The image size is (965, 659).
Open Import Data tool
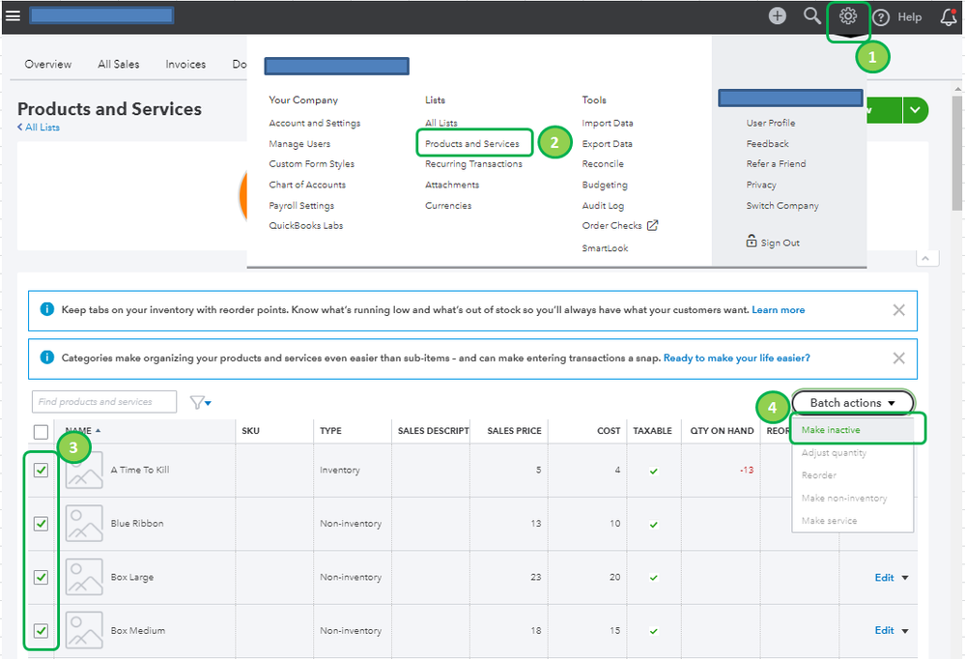pyautogui.click(x=608, y=123)
